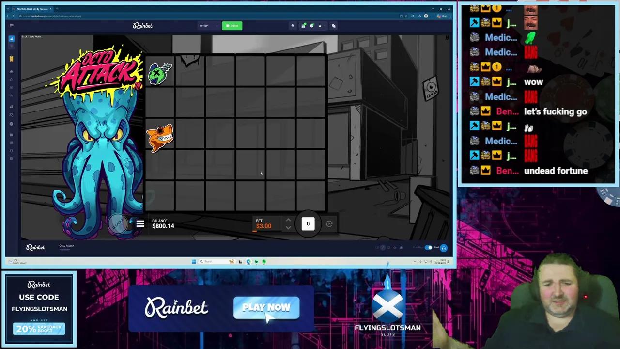This screenshot has width=620, height=349.
Task: Open the Rainbet sidebar hamburger menu
Action: [12, 26]
